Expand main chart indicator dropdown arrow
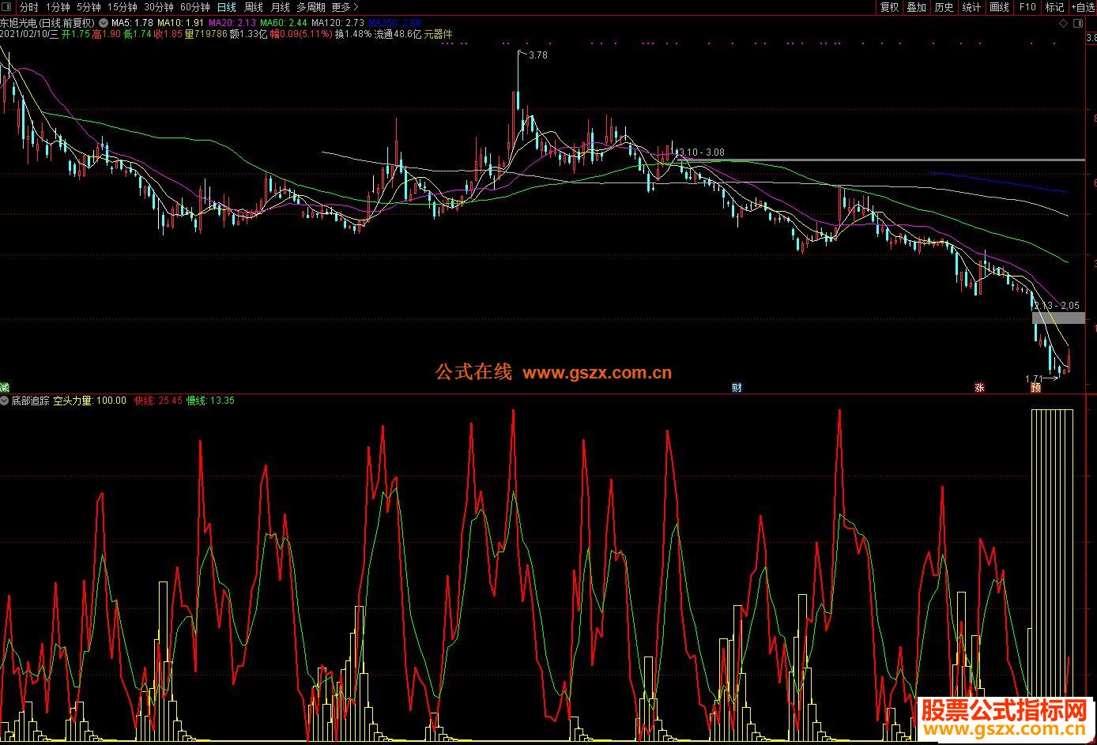Screen dimensions: 1097x745 (x=104, y=23)
